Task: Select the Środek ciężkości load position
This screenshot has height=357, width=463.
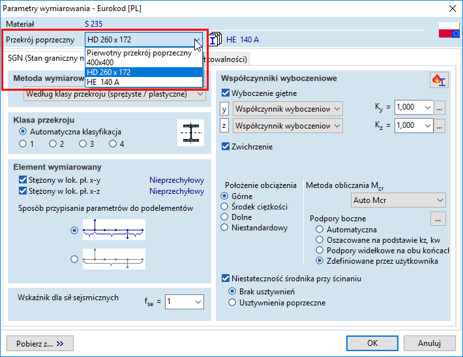Action: pos(226,207)
